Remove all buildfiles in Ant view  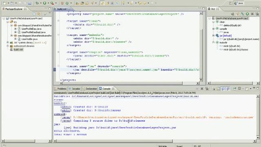tap(257, 14)
